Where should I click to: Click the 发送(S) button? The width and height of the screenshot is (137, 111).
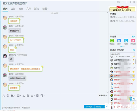click(x=99, y=107)
